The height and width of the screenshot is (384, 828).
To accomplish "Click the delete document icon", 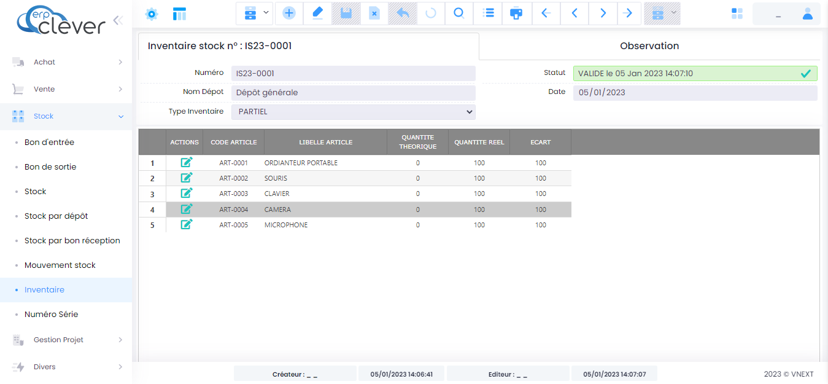I will pyautogui.click(x=374, y=13).
